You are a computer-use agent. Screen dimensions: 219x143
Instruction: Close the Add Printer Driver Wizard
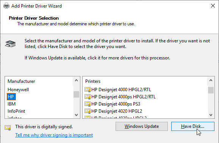213,6
